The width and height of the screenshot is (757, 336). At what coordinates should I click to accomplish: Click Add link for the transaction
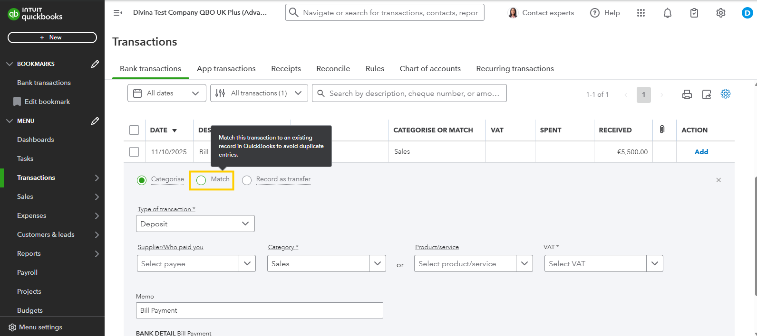click(701, 152)
